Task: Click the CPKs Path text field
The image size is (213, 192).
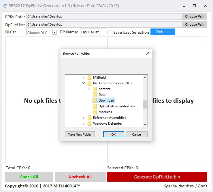Action: [x=104, y=16]
